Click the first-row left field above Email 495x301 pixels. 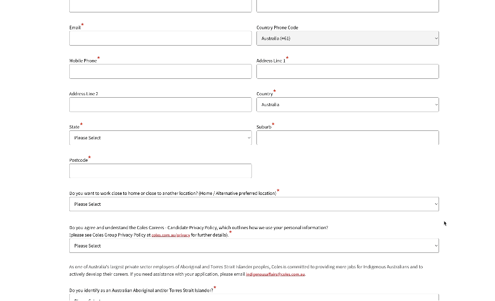[x=160, y=6]
